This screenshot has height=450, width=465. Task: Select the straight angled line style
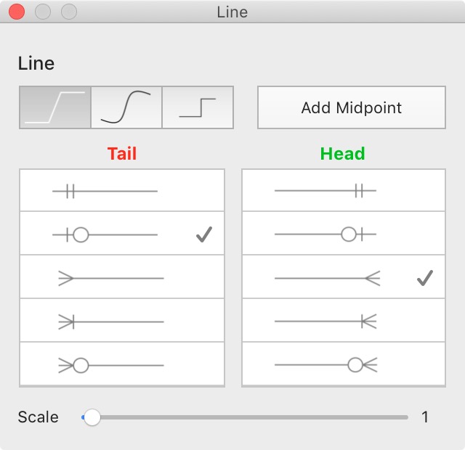55,107
